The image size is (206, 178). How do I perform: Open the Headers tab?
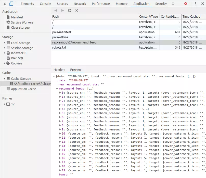tap(59, 70)
